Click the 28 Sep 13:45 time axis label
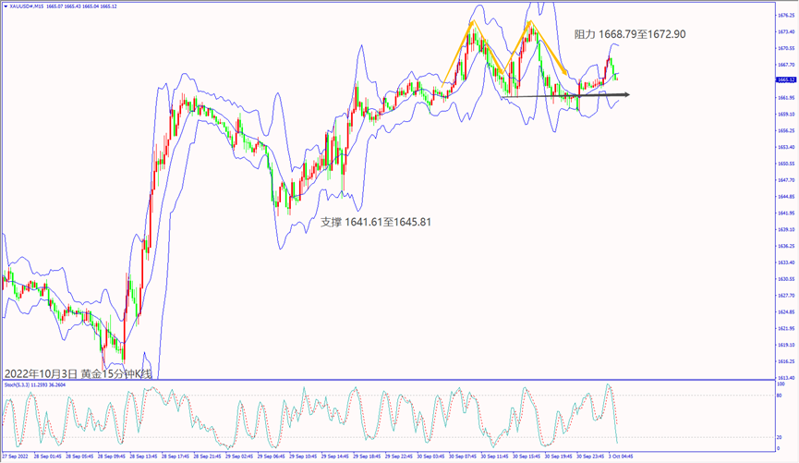Image resolution: width=799 pixels, height=463 pixels. click(x=143, y=457)
